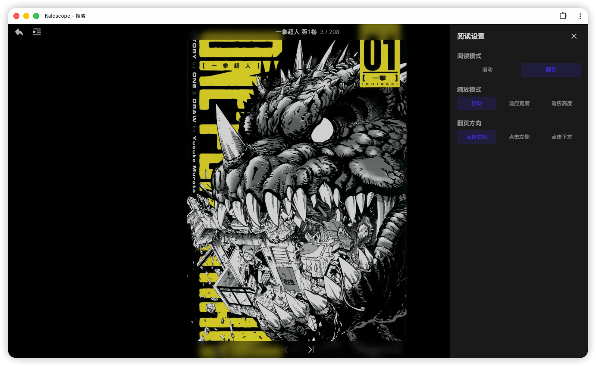Click the 阅读设置 heading
The image size is (596, 366).
tap(471, 36)
